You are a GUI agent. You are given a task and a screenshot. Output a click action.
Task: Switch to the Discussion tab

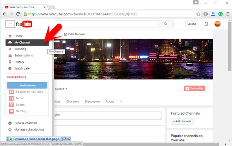point(92,102)
